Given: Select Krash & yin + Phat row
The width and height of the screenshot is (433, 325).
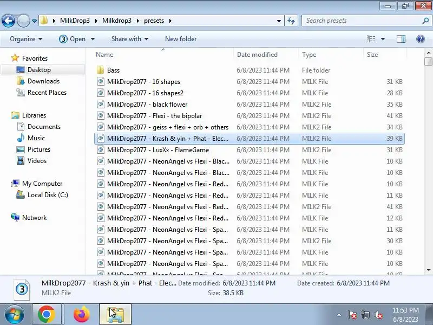Looking at the screenshot, I should click(250, 139).
